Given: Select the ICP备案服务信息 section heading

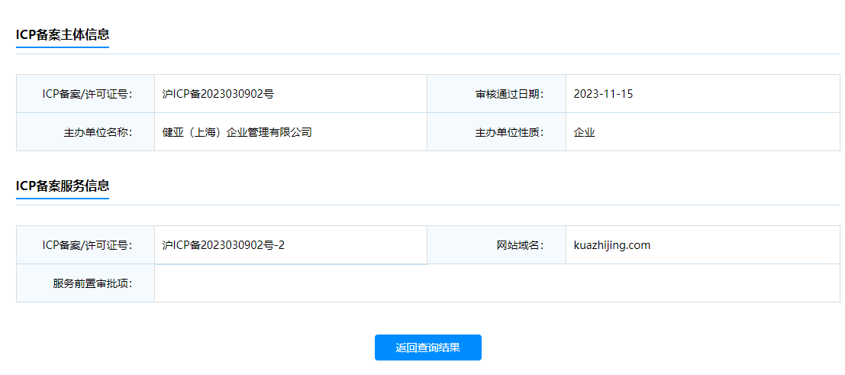Looking at the screenshot, I should pos(63,186).
